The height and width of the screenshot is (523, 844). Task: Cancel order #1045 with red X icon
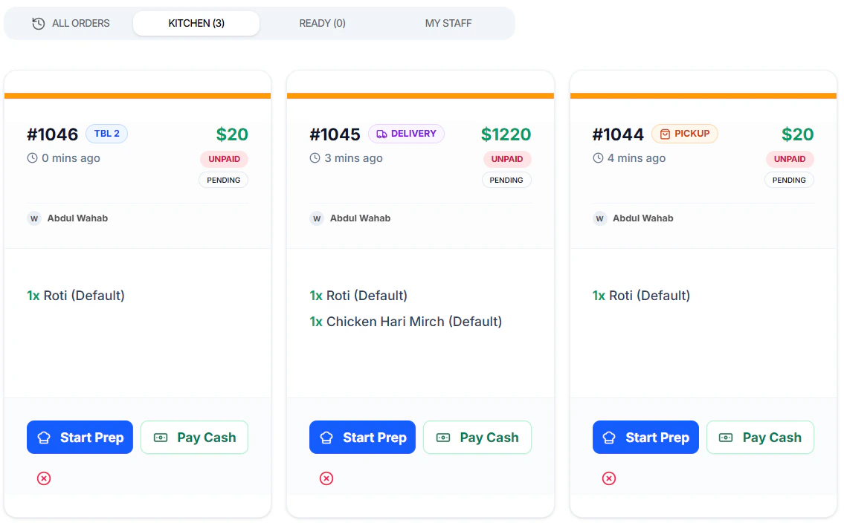coord(326,478)
